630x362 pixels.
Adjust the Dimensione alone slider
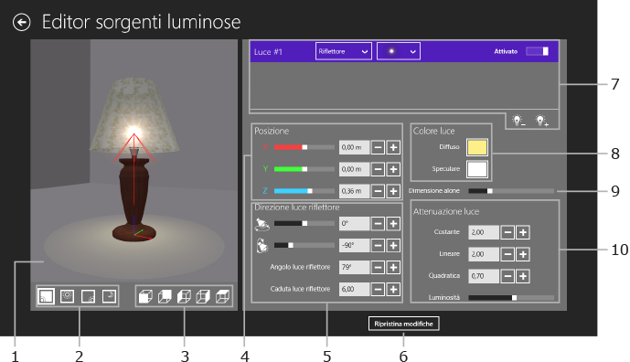511,191
